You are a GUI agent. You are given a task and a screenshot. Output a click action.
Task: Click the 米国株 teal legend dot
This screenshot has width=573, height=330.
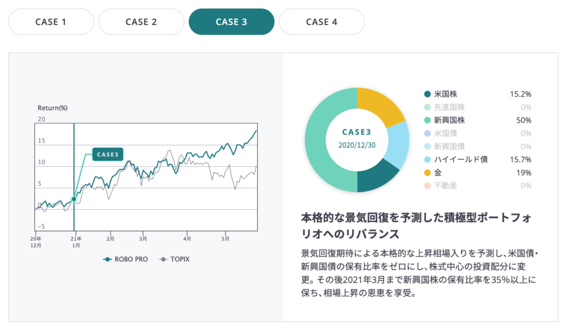(428, 94)
